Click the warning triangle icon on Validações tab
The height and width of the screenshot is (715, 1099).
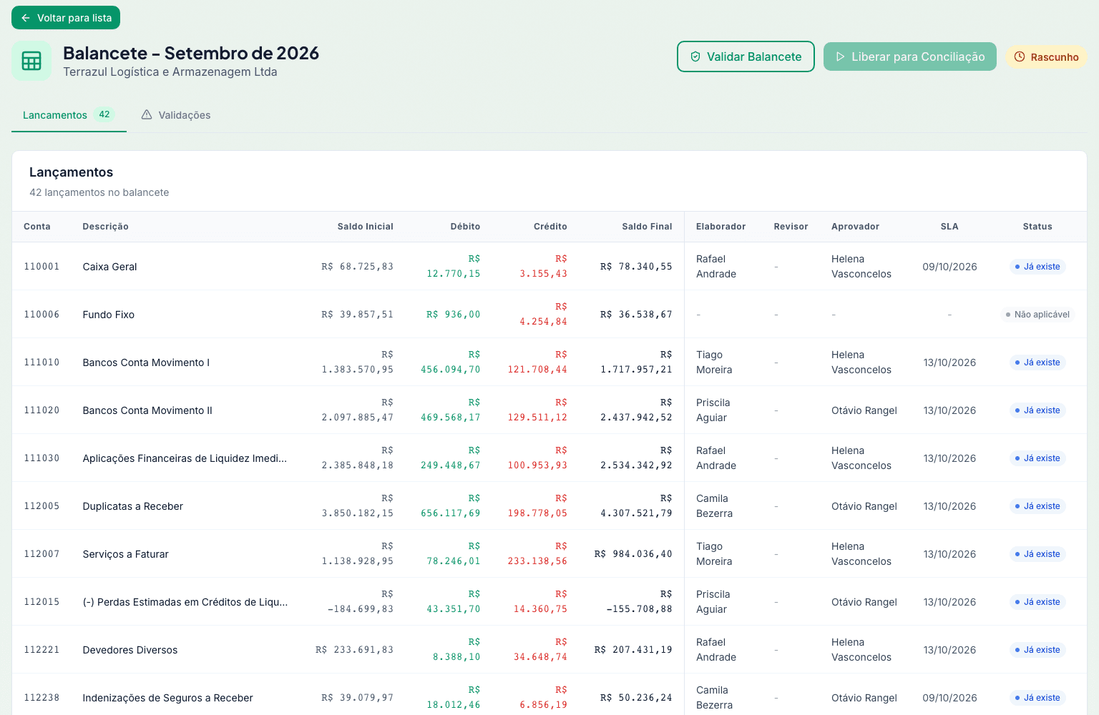tap(147, 114)
